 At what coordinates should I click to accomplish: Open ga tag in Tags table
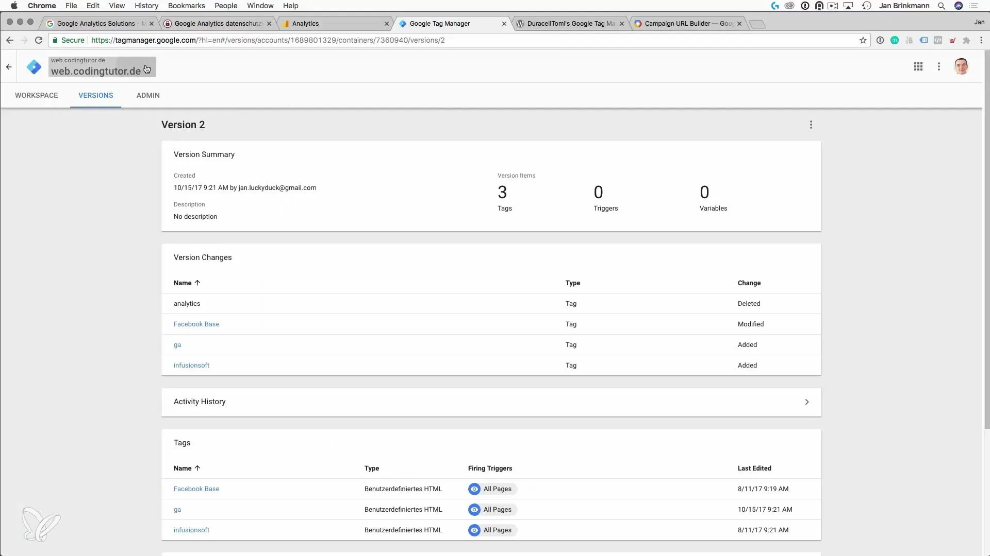pos(177,510)
